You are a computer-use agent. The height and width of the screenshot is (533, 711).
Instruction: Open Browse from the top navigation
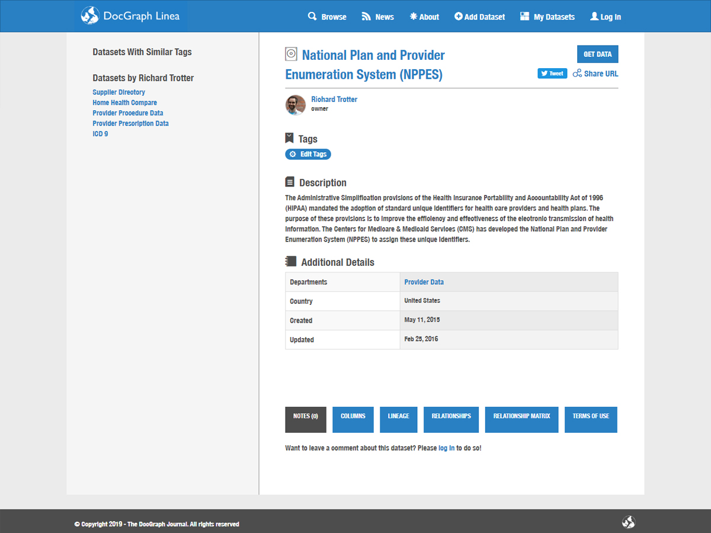coord(327,17)
